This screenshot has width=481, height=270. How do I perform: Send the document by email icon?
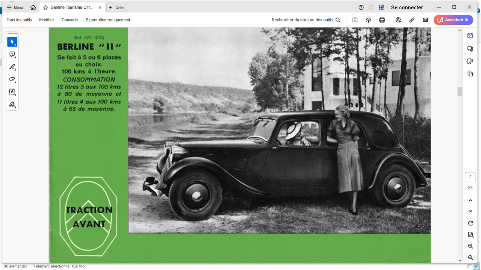[x=425, y=20]
